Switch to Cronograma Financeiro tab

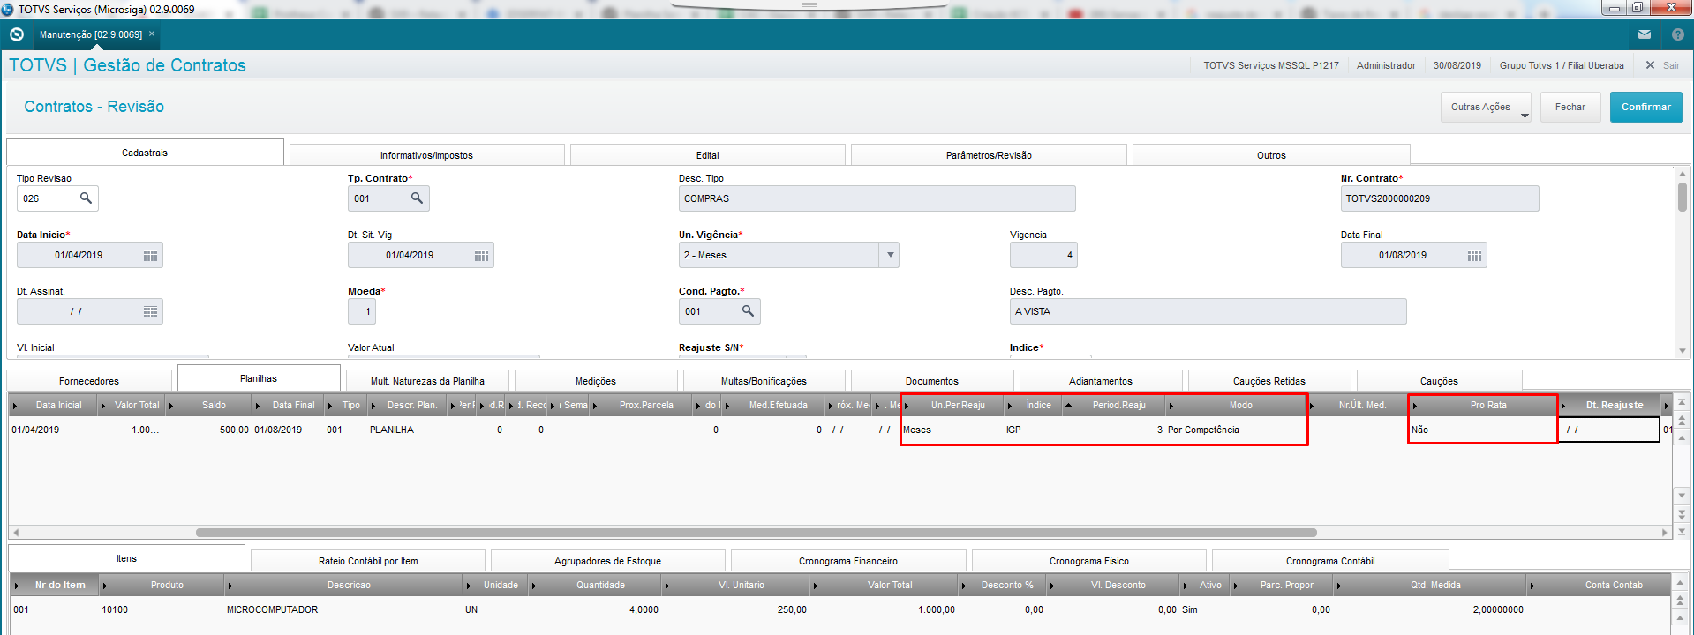click(848, 561)
